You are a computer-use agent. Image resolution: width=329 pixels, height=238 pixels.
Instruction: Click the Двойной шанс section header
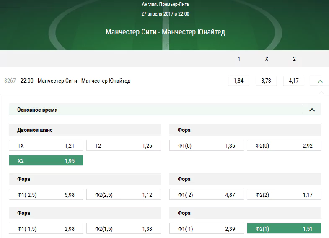click(x=85, y=130)
